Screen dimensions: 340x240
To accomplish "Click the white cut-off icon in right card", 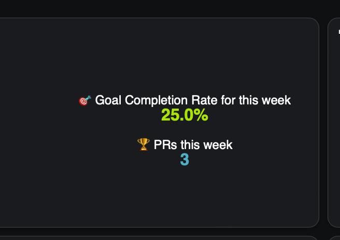I will 339,32.
